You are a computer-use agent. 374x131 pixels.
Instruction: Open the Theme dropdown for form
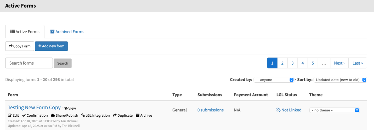(335, 110)
